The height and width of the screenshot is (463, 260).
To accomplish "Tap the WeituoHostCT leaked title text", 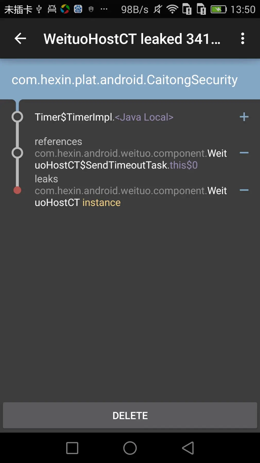I will click(132, 39).
